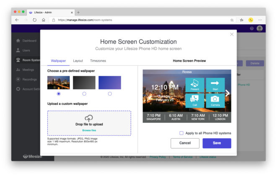Open the favorites list icon
The width and height of the screenshot is (277, 176).
point(242,20)
